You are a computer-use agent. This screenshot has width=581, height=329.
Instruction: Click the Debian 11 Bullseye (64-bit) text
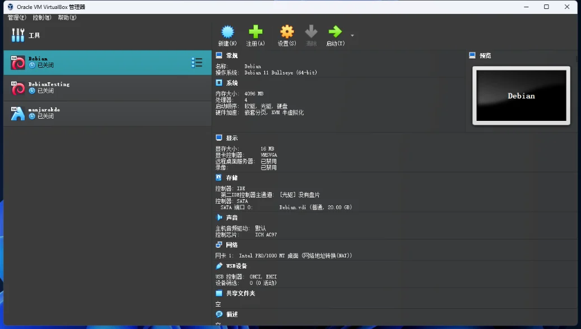[281, 73]
